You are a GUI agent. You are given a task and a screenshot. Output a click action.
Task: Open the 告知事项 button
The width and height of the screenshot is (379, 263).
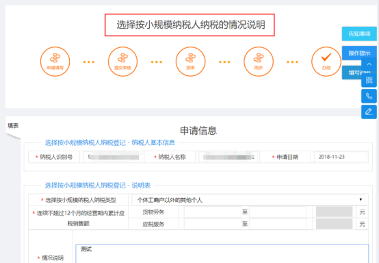point(359,34)
